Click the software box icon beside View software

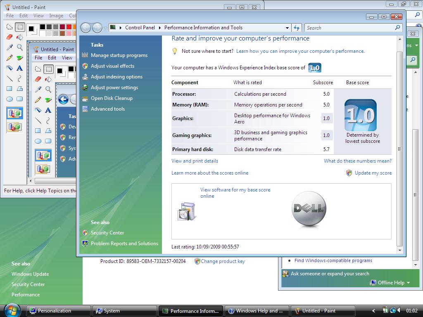click(x=186, y=211)
